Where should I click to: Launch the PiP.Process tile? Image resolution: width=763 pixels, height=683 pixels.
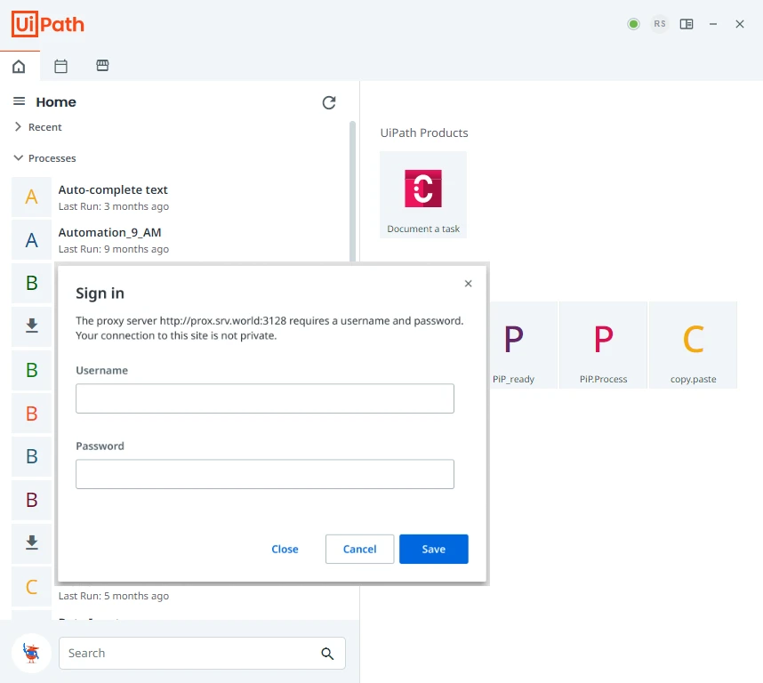(x=603, y=345)
